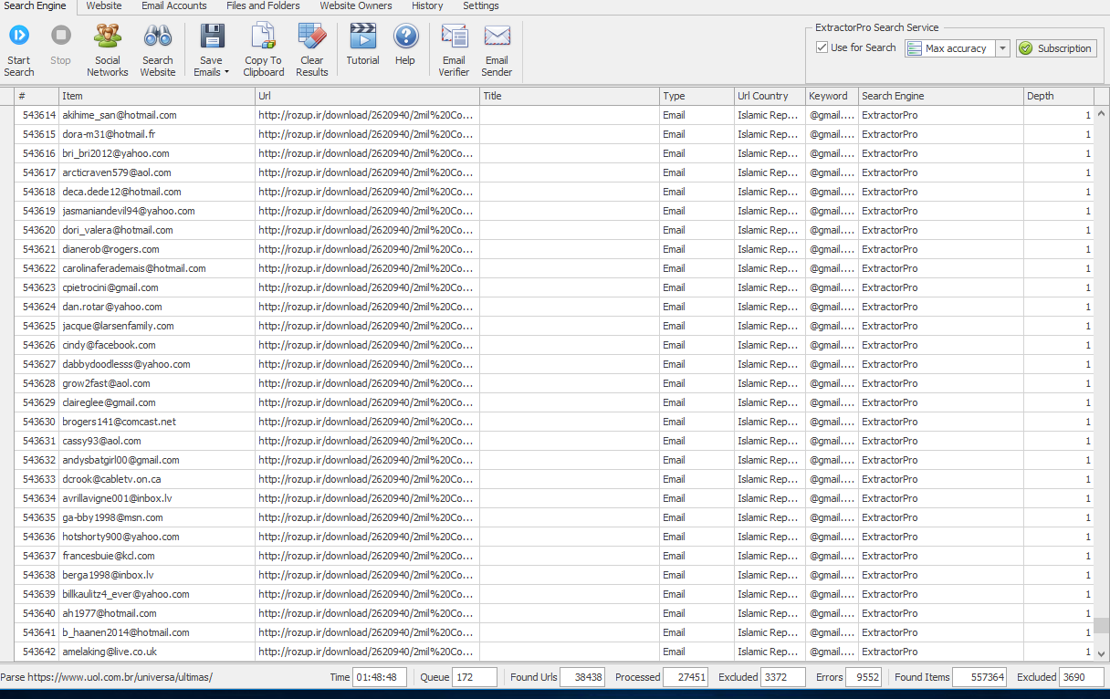Select row dcrook@cabletv.on.ca

point(555,479)
